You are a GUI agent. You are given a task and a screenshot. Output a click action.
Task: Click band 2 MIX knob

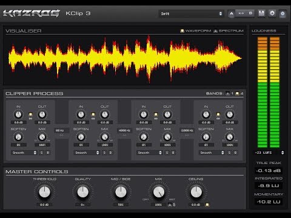pos(105,137)
